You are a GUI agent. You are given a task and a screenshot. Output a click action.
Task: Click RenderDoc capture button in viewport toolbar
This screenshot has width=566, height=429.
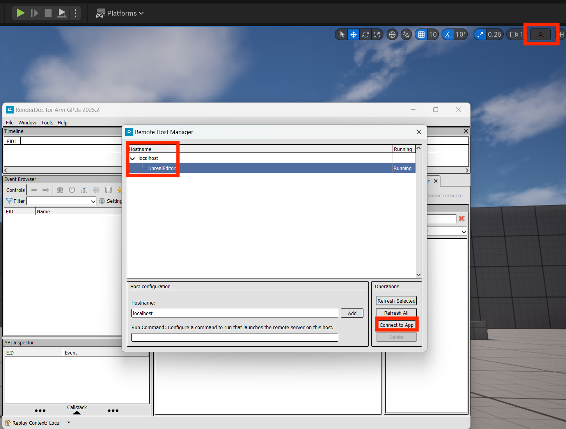541,34
